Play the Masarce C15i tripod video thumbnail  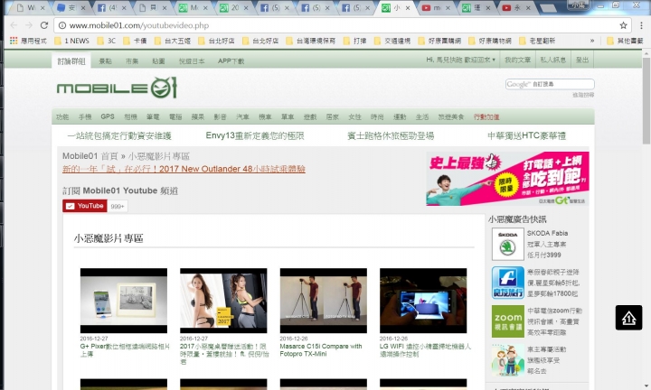324,301
